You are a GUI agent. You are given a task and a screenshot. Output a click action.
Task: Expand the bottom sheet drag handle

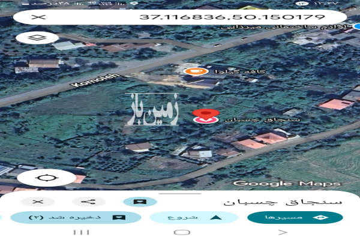(x=180, y=193)
